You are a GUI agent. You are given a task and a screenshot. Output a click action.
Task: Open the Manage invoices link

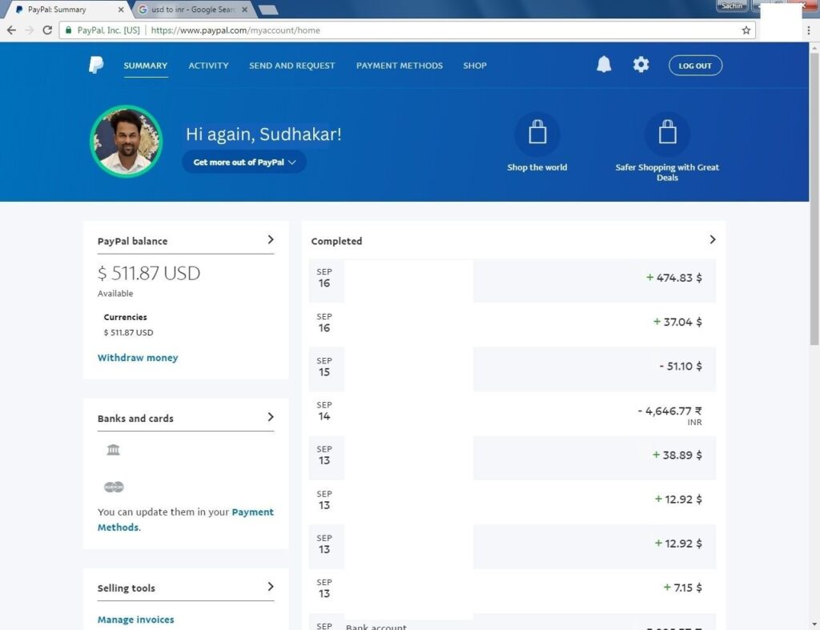click(135, 619)
